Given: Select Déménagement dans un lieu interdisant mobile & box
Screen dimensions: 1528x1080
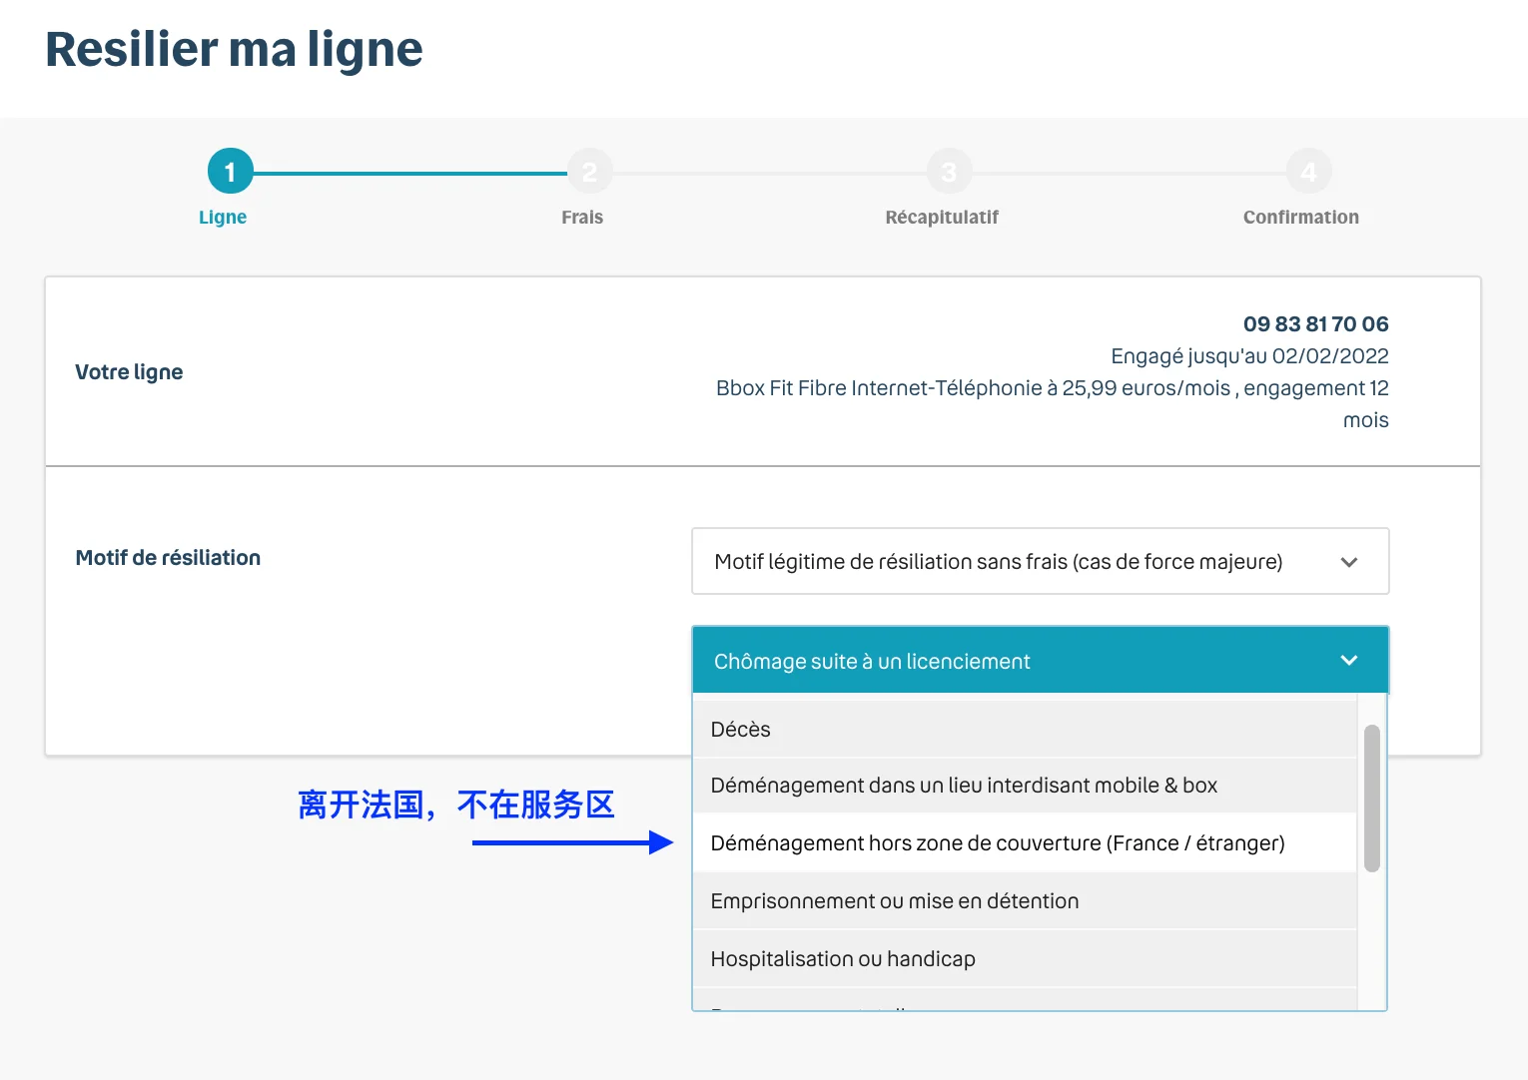Looking at the screenshot, I should [1025, 786].
